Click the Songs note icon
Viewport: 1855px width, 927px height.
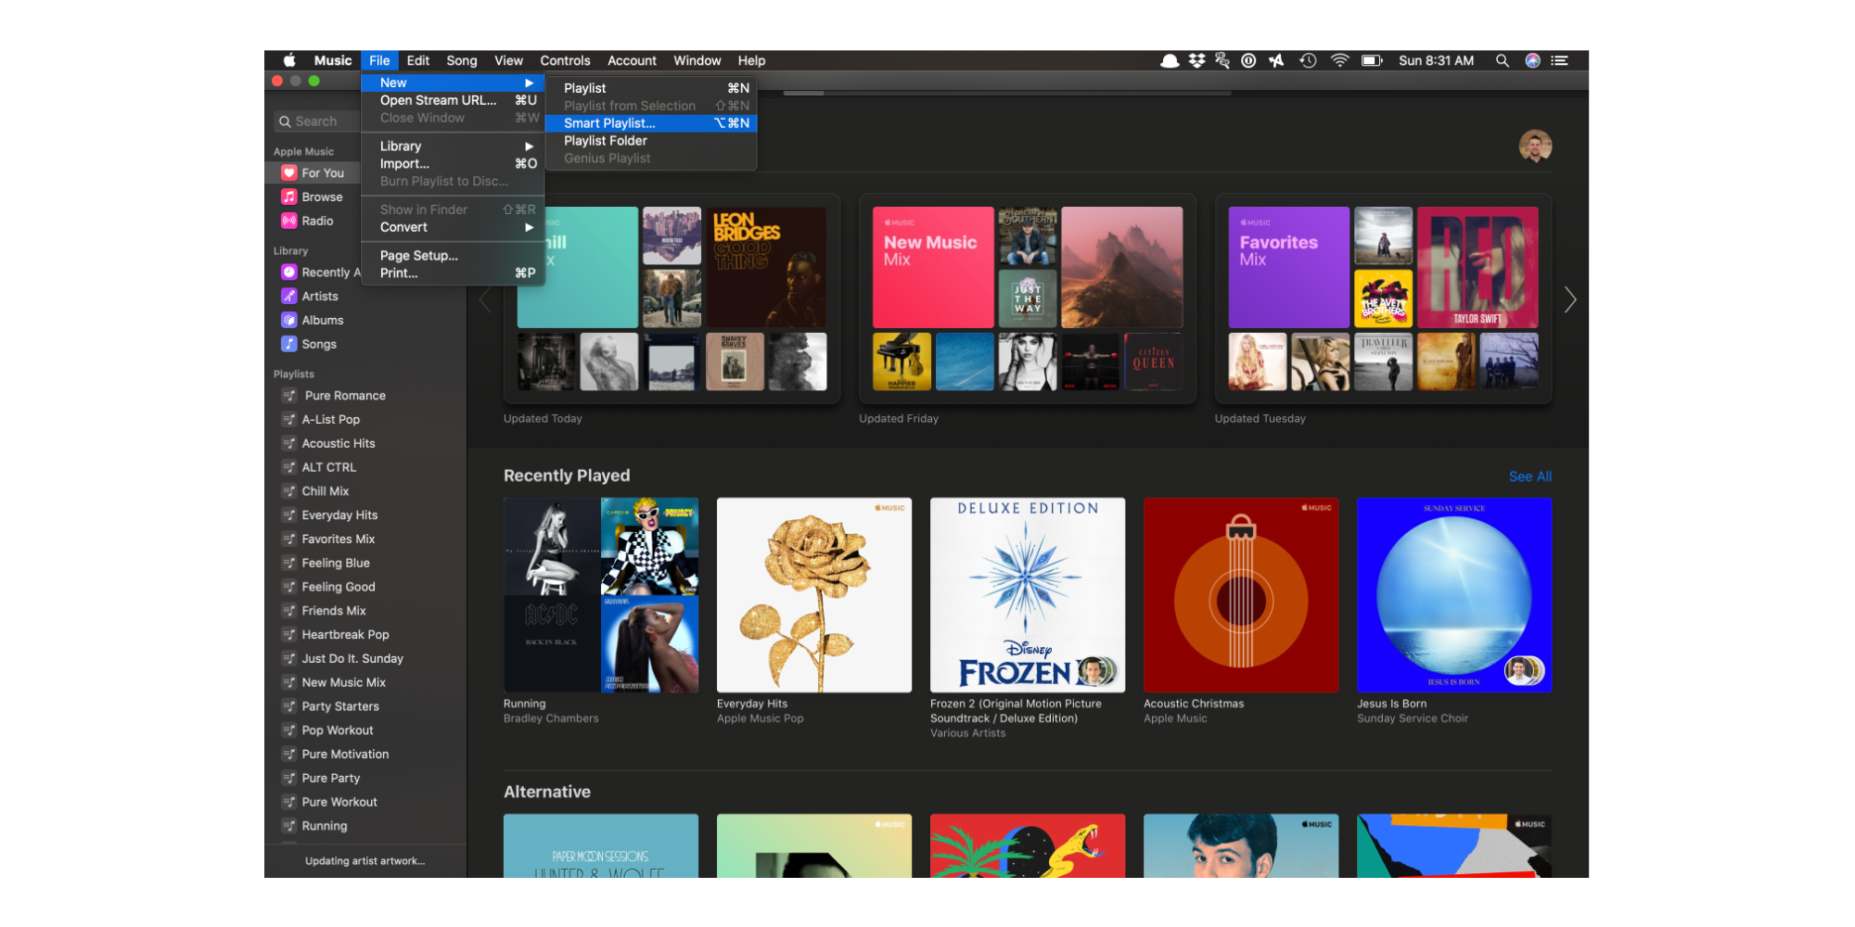[x=289, y=345]
